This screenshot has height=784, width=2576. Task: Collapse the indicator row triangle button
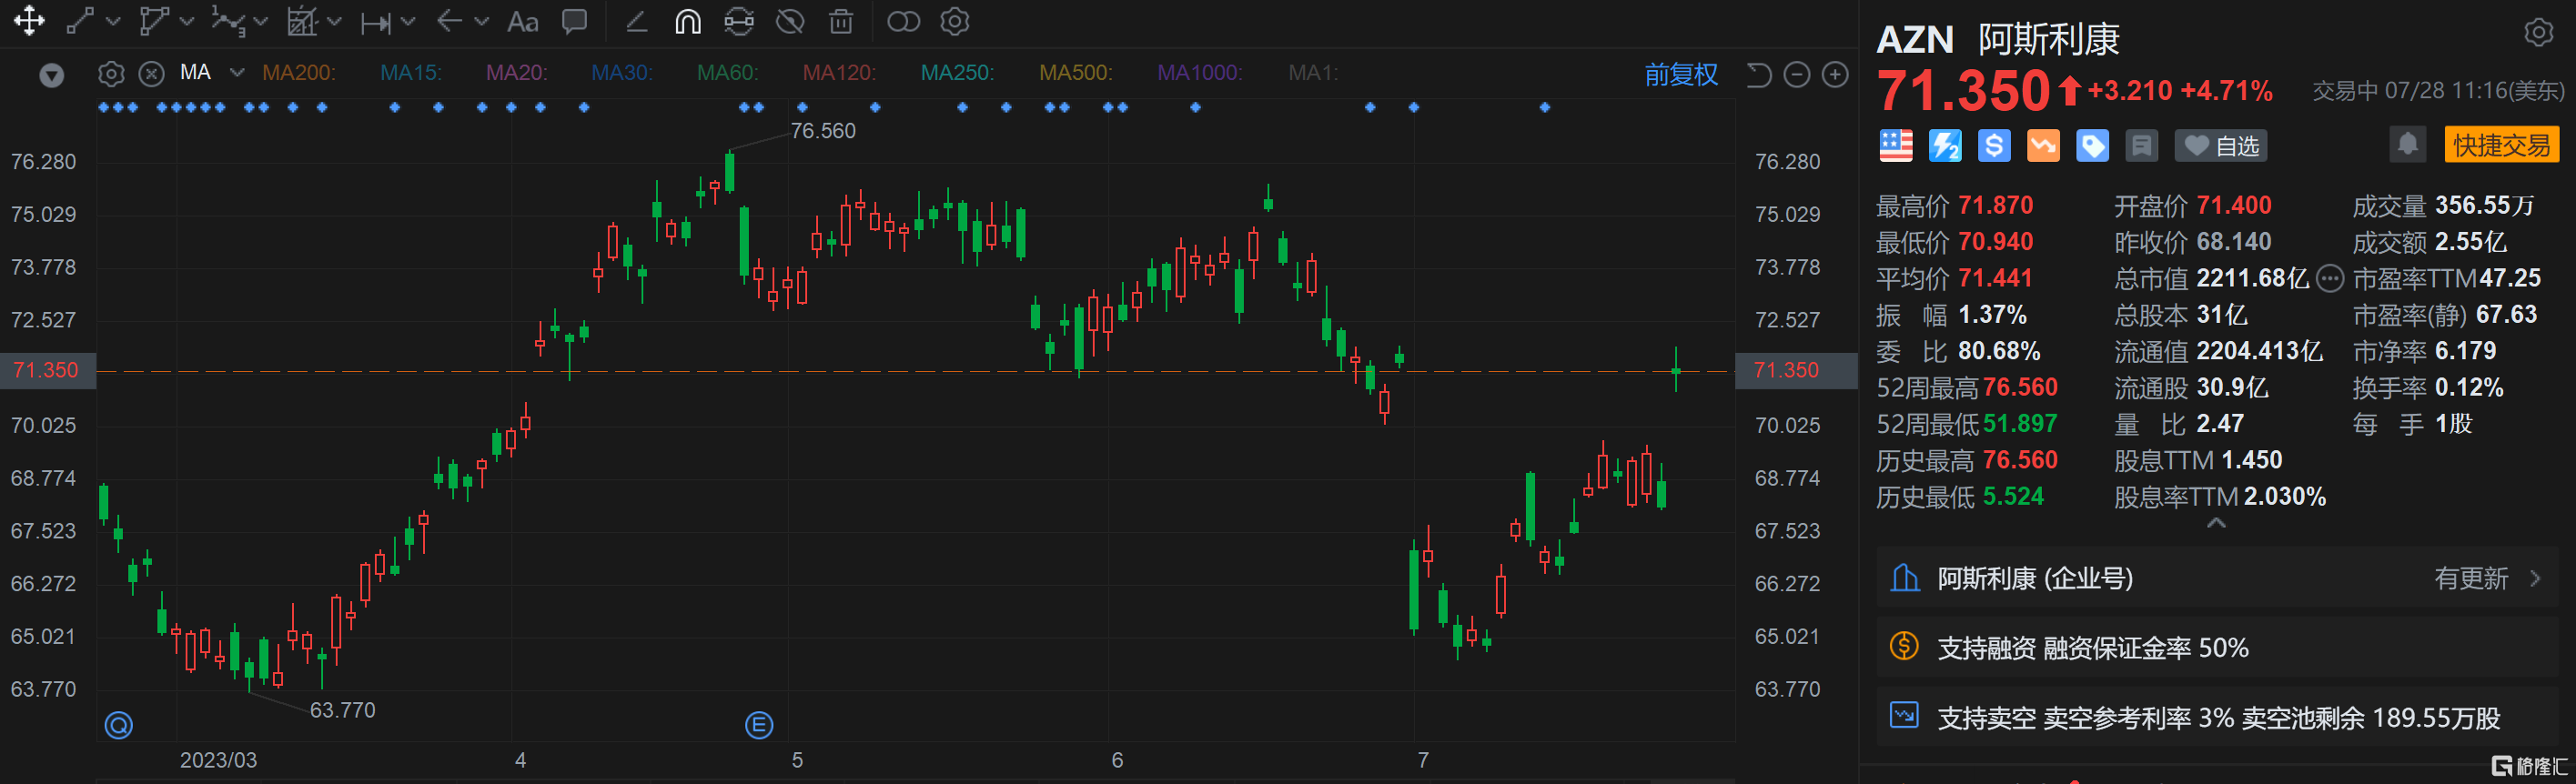[51, 75]
